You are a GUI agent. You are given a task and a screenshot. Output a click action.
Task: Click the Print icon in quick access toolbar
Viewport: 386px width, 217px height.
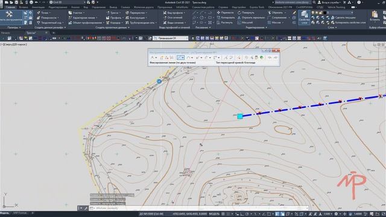pyautogui.click(x=31, y=2)
